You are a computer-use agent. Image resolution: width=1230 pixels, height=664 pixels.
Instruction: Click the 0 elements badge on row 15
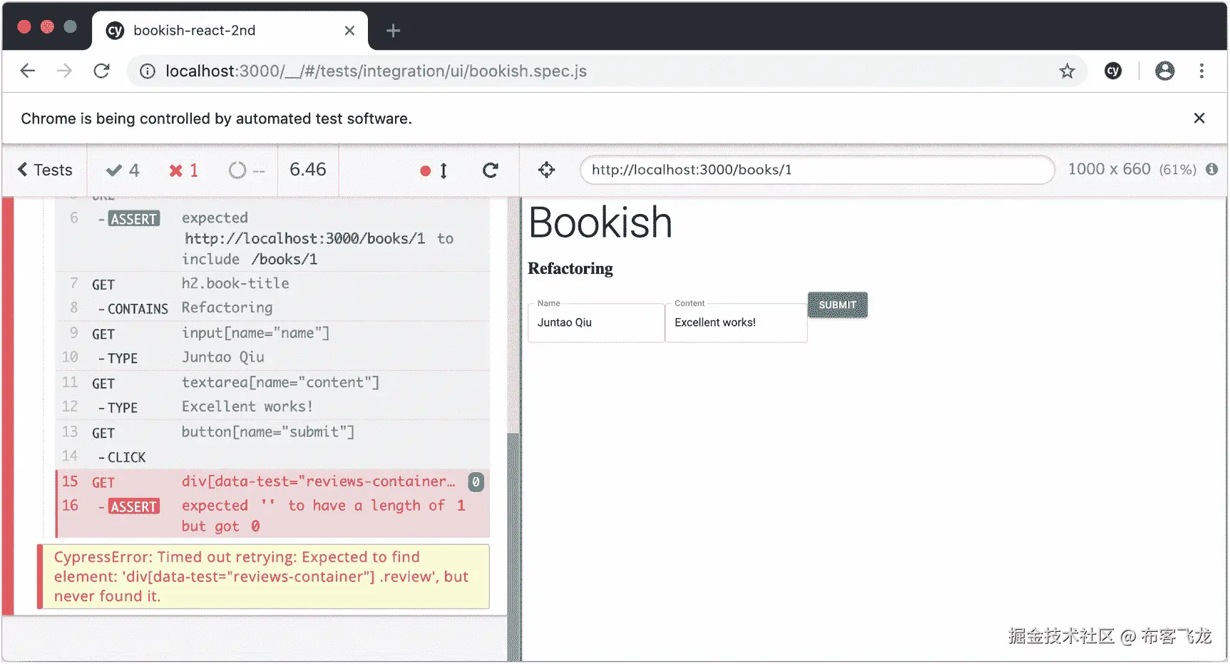[476, 482]
